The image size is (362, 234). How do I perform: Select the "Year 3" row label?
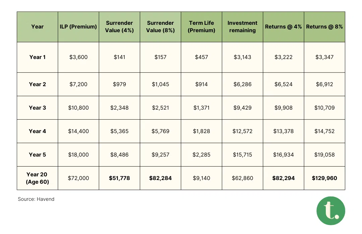point(38,108)
